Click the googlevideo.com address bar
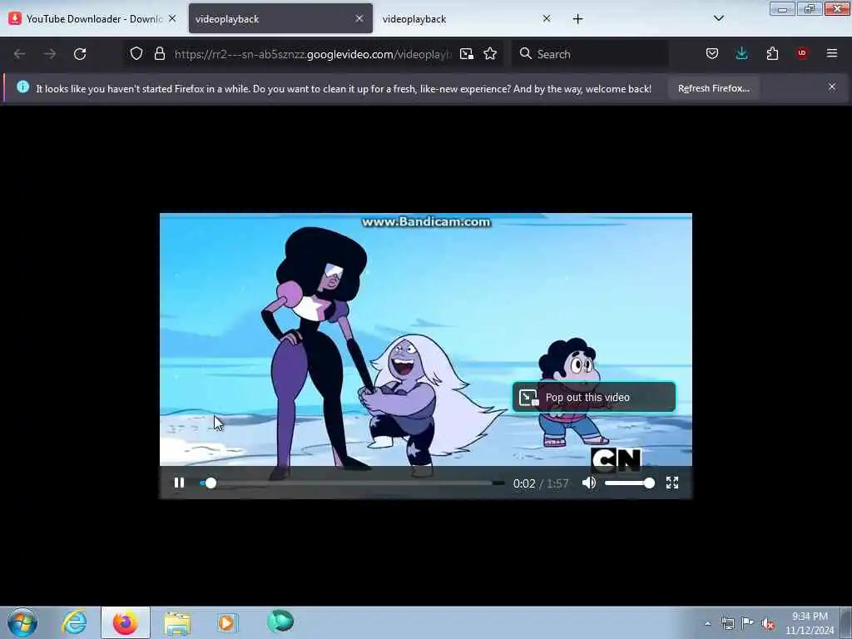Image resolution: width=852 pixels, height=639 pixels. 313,54
